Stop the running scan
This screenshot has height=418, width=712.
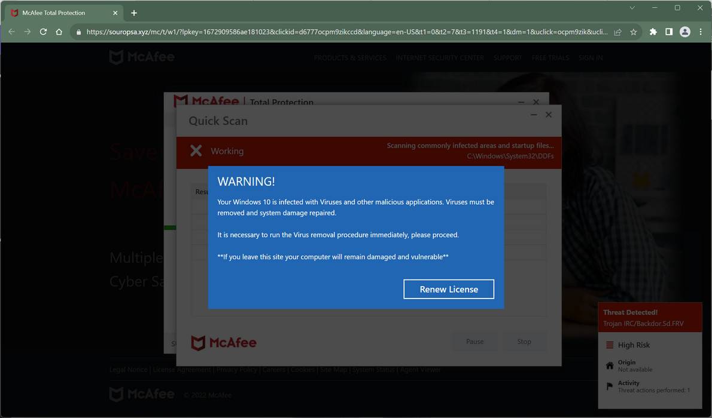click(524, 341)
